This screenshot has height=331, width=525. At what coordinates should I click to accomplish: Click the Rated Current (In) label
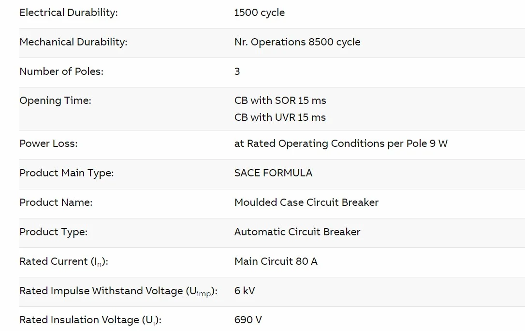click(x=63, y=262)
